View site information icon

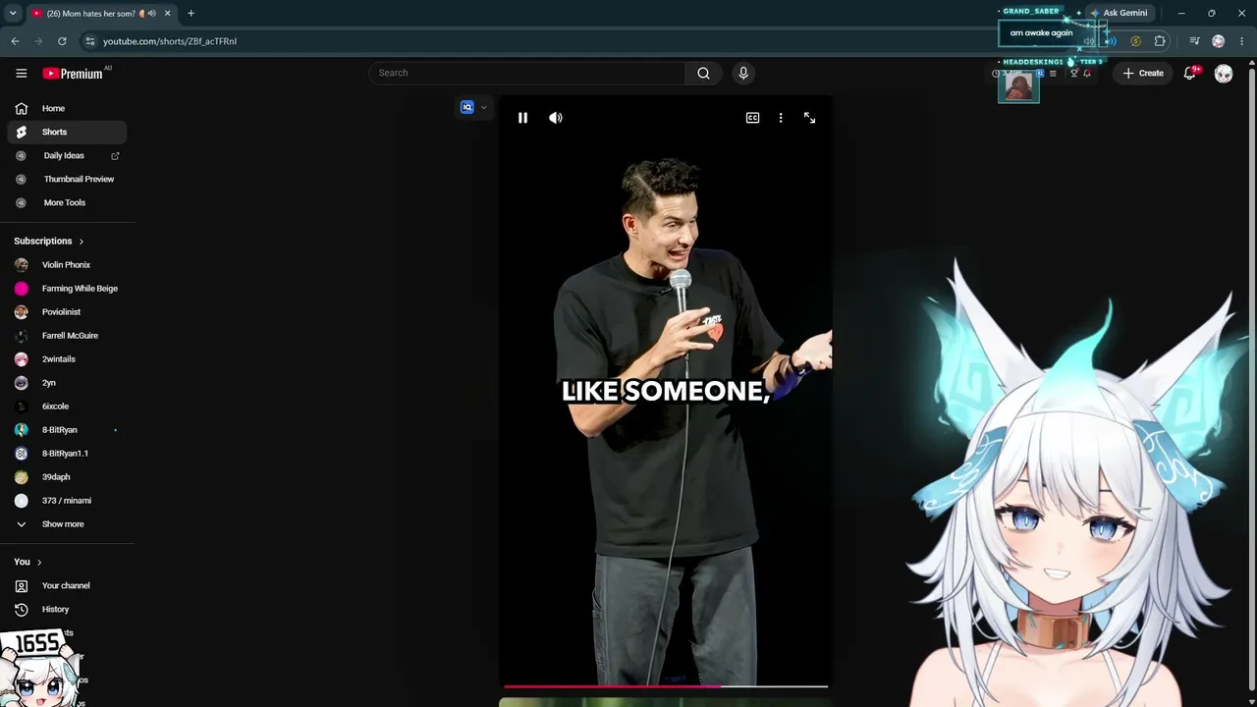point(89,41)
